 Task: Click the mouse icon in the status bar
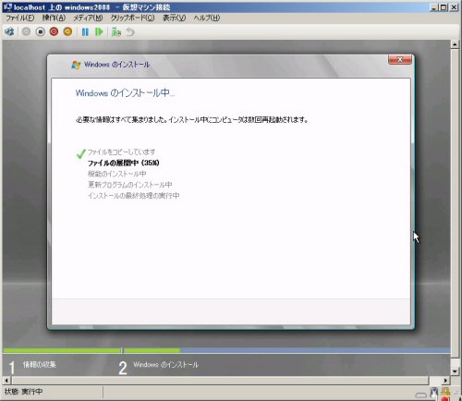point(434,393)
